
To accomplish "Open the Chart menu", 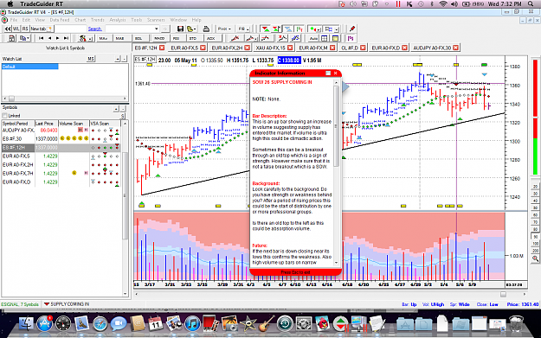I will (x=80, y=20).
